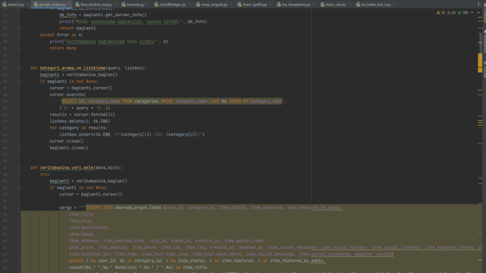Click 'cursor = baglanti.cursor()' at line 53

click(x=91, y=194)
